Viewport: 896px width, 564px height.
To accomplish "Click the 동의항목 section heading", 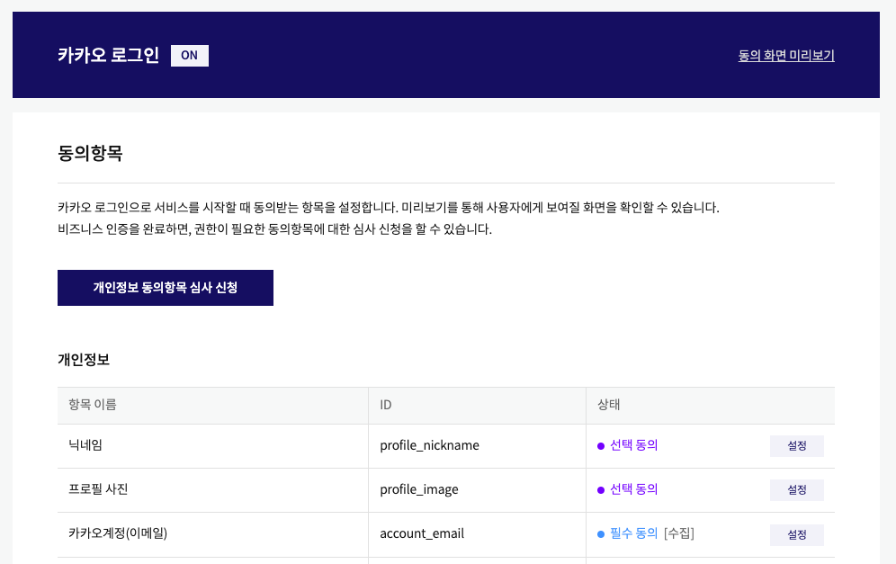I will [x=90, y=153].
